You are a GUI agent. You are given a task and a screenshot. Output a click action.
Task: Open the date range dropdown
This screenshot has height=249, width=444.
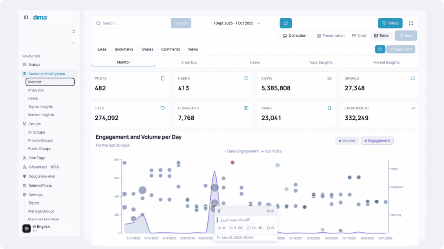[x=236, y=23]
